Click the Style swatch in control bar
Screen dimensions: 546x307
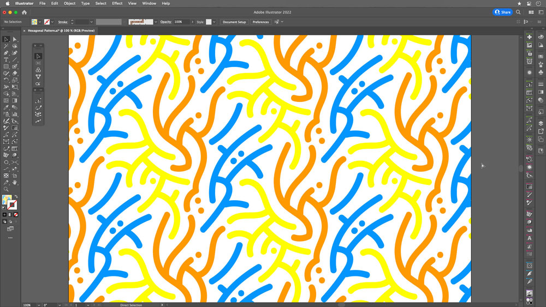[209, 22]
